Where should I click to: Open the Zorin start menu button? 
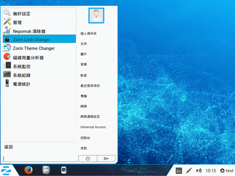coord(6,170)
